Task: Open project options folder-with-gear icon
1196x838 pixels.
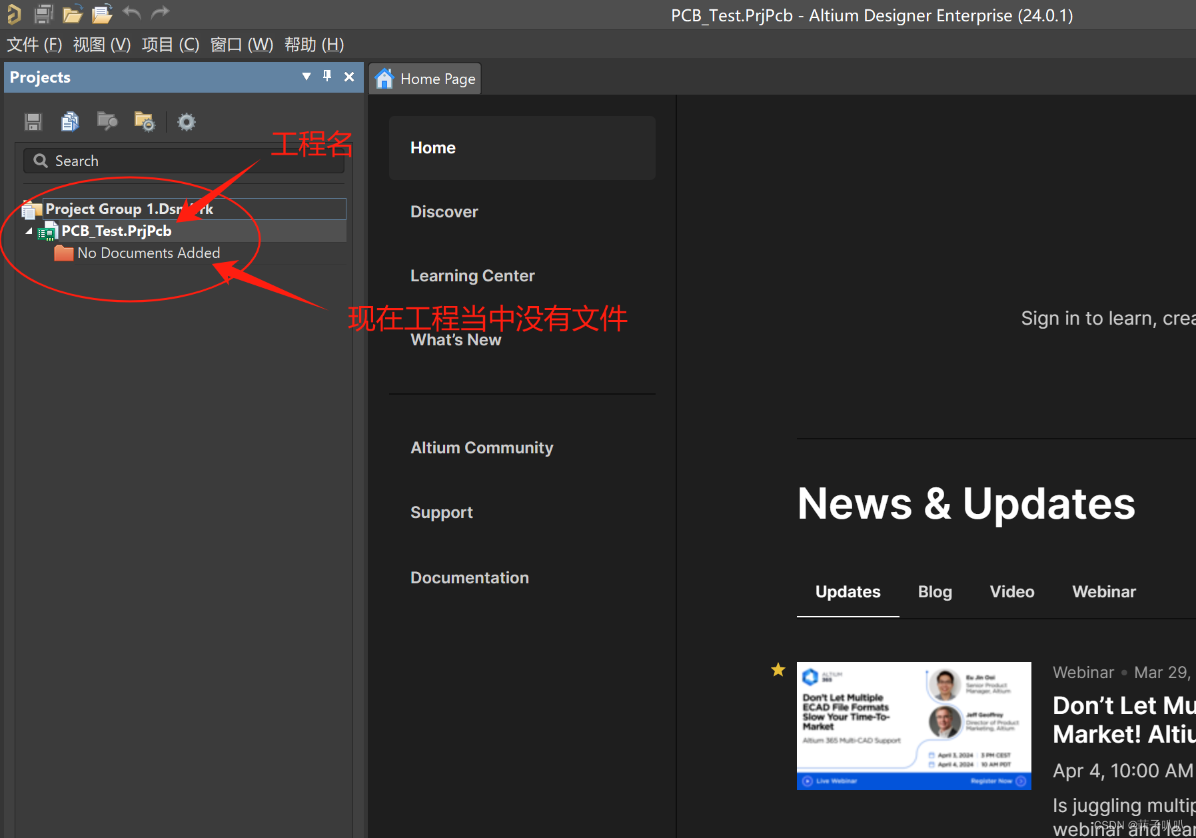Action: click(x=145, y=121)
